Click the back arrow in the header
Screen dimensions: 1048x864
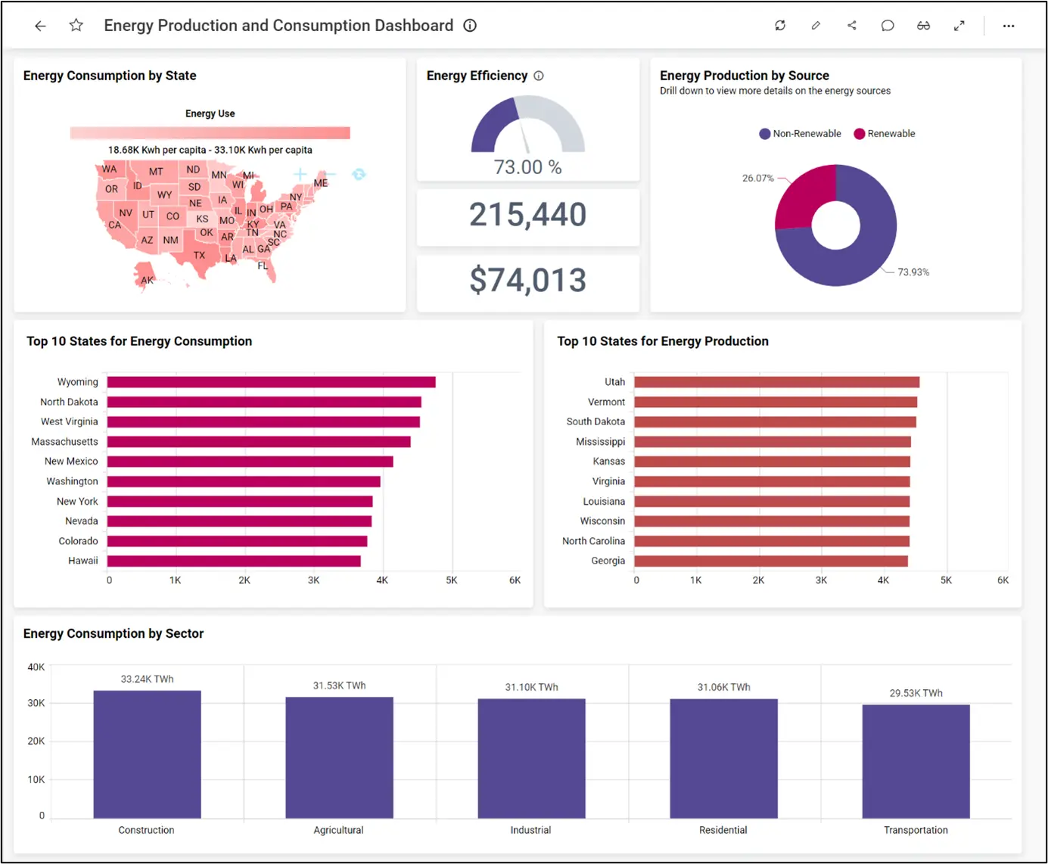[x=40, y=26]
